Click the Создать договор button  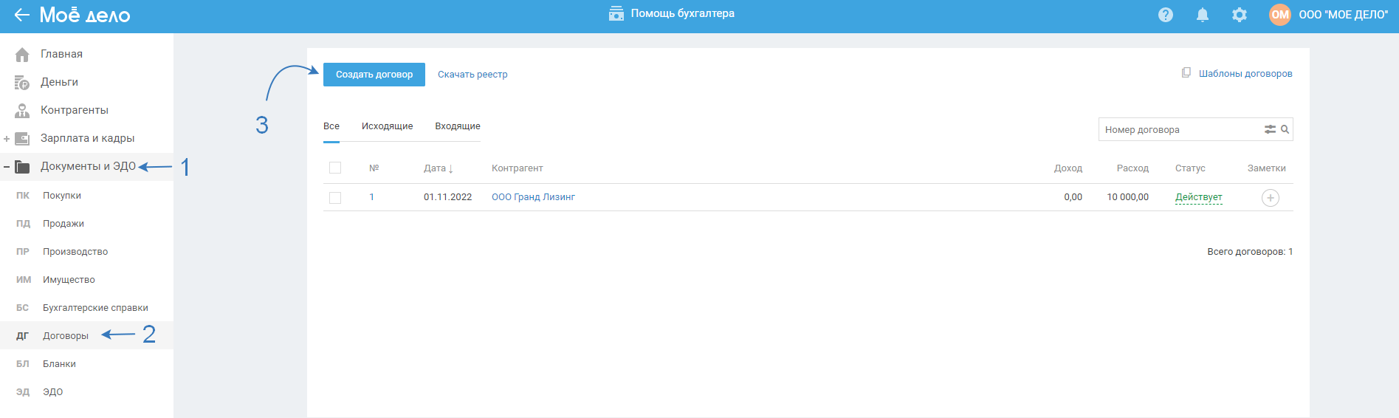(x=374, y=75)
